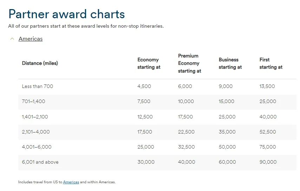Open the Americas link in the footnote
Image resolution: width=300 pixels, height=191 pixels.
click(x=71, y=182)
